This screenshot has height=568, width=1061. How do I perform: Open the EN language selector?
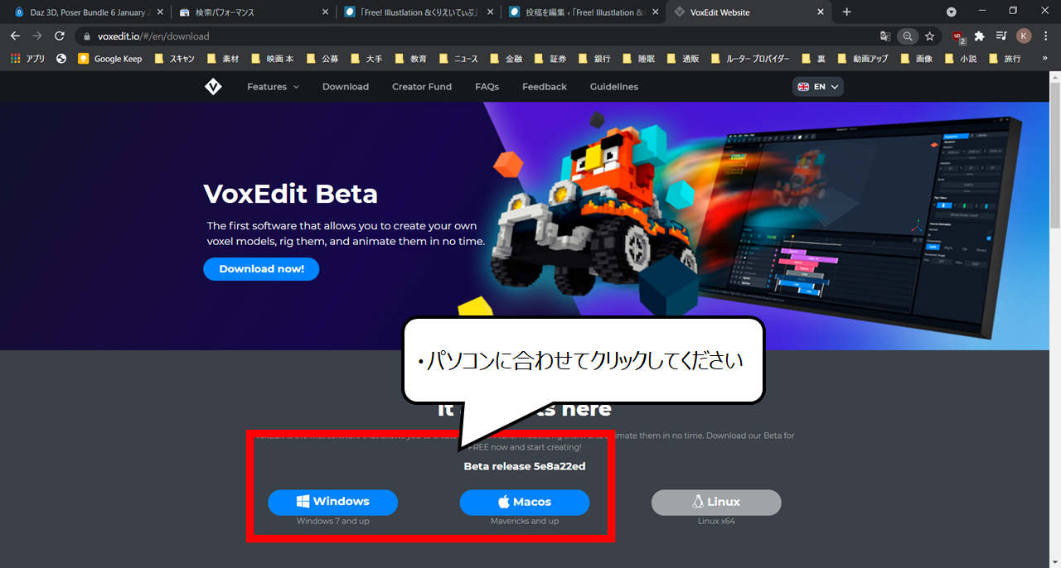(818, 87)
